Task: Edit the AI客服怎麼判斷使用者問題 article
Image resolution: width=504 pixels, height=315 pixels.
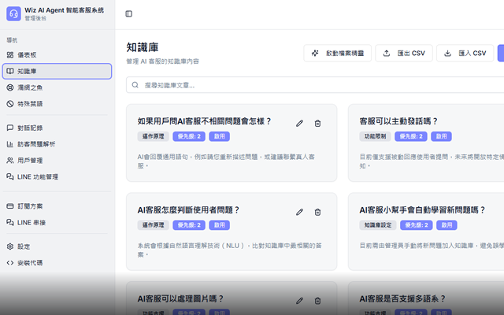Action: pos(299,212)
